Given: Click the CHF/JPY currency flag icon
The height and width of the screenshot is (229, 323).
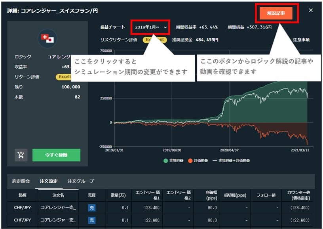Looking at the screenshot, I should [x=47, y=38].
